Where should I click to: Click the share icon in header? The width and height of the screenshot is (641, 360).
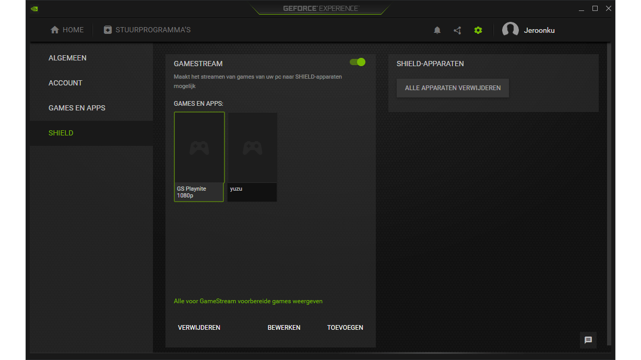coord(457,30)
